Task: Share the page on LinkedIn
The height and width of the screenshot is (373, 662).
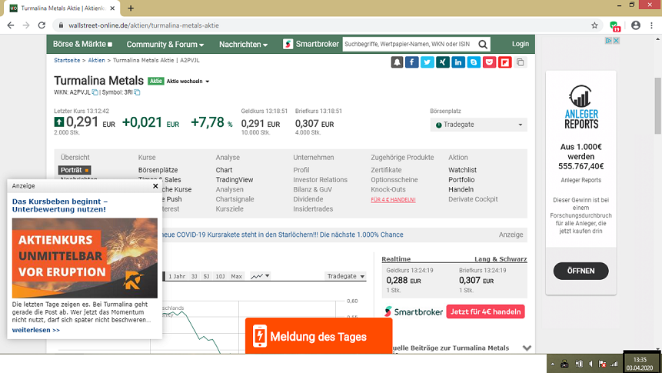Action: [x=458, y=62]
